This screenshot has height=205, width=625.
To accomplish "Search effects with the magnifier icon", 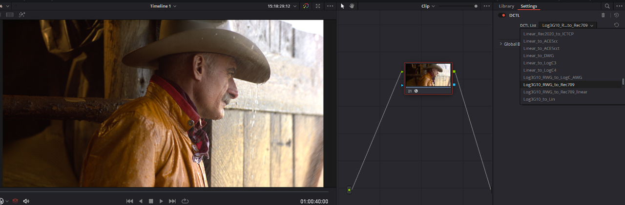I will pyautogui.click(x=607, y=6).
